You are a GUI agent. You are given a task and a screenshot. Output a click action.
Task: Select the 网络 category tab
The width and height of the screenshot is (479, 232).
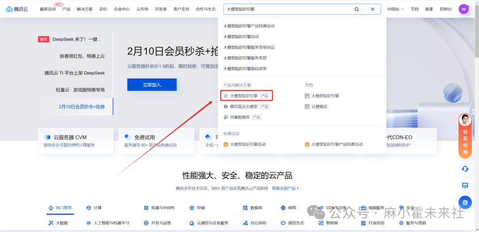pos(288,208)
